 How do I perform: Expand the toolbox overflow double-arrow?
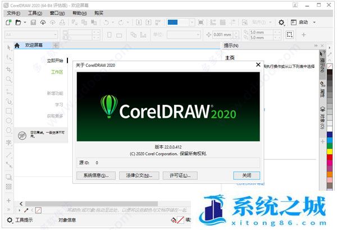point(8,209)
